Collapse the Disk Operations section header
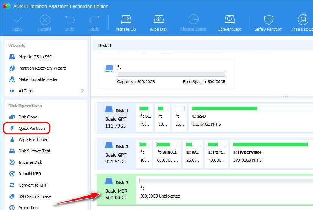This screenshot has width=313, height=210. 25,106
